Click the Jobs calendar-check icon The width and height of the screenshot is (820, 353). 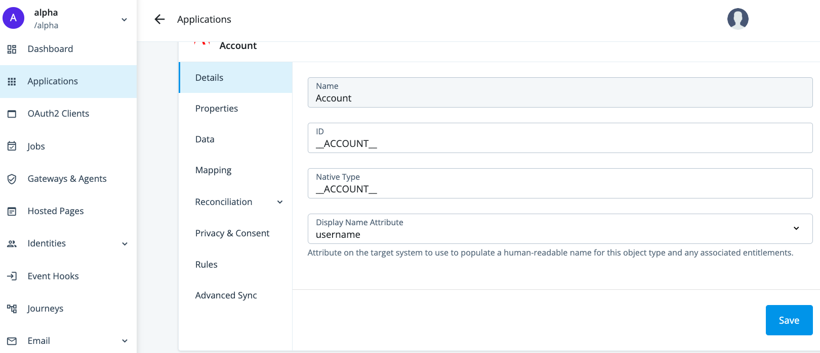(12, 146)
